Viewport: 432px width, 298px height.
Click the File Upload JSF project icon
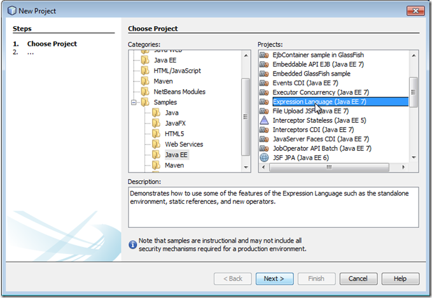[x=264, y=111]
